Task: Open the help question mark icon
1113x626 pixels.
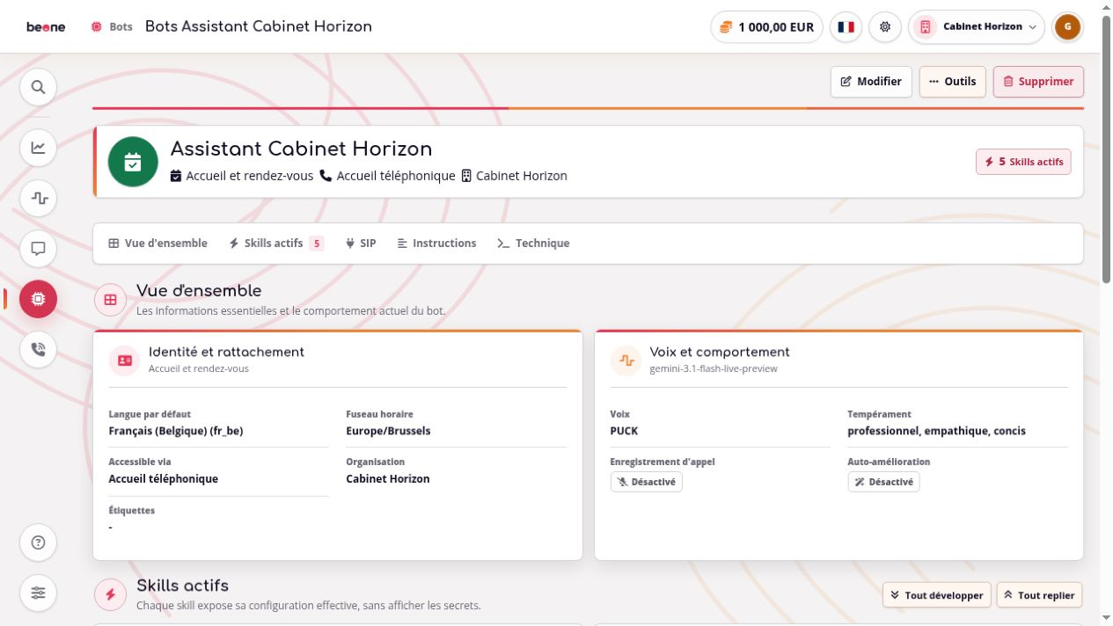Action: coord(38,542)
